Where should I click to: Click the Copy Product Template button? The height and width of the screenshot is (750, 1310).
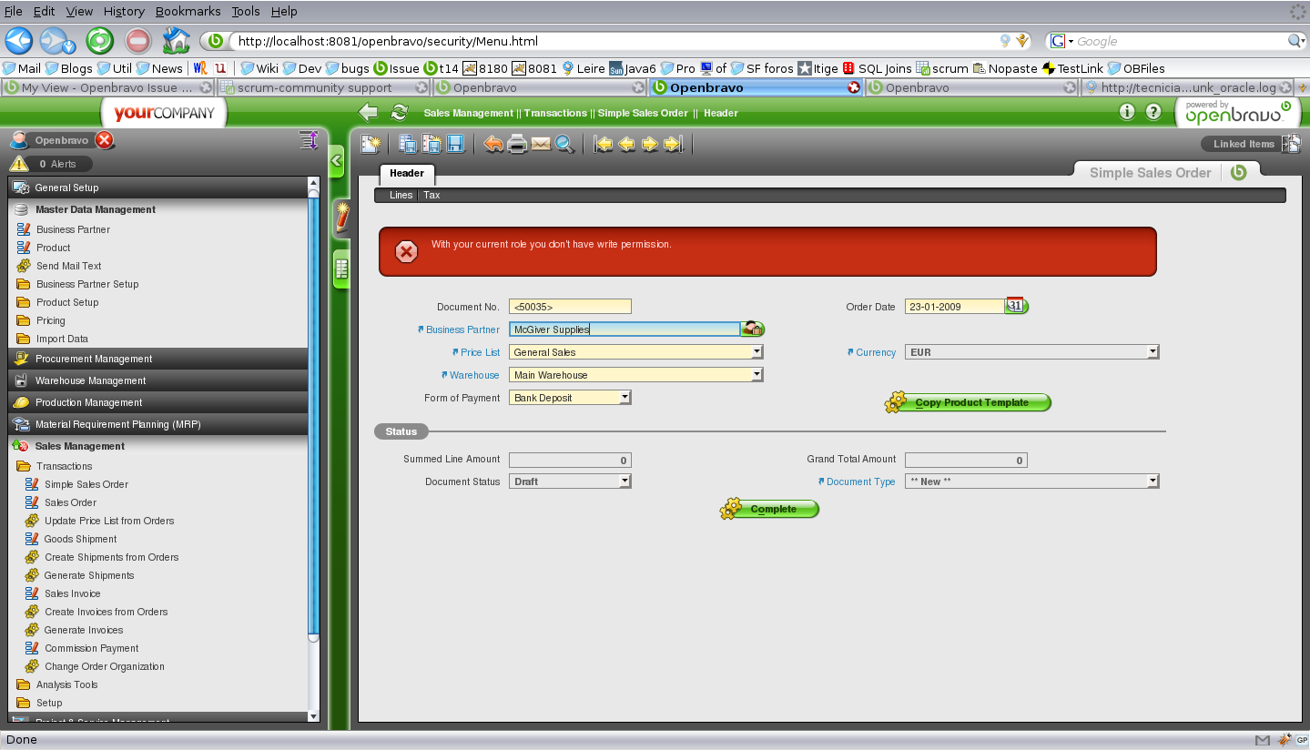[x=969, y=402]
